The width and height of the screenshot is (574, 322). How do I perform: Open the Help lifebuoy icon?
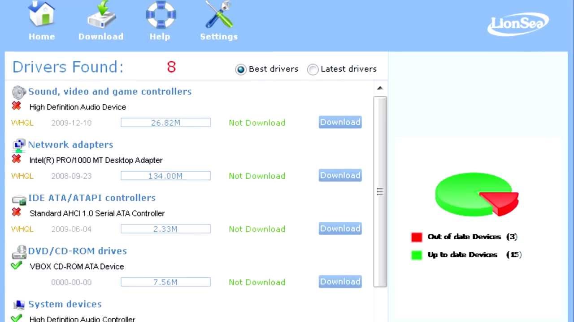[160, 14]
